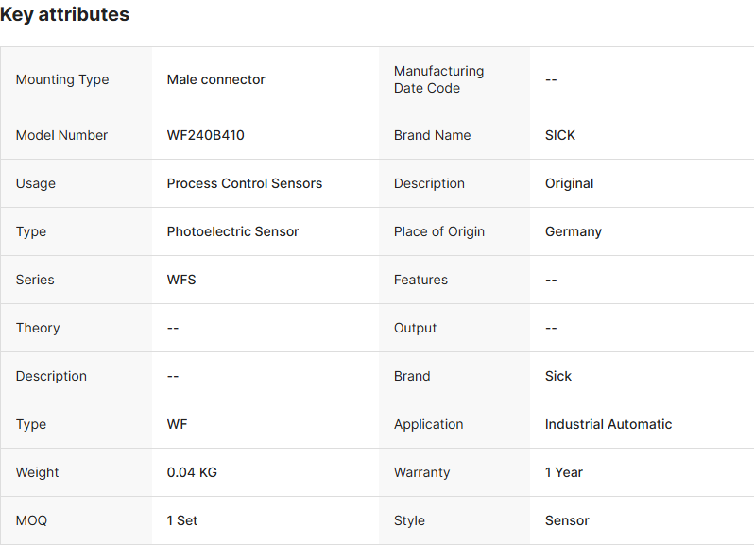Viewport: 754px width, 545px height.
Task: Select the Usage attribute label
Action: click(36, 183)
